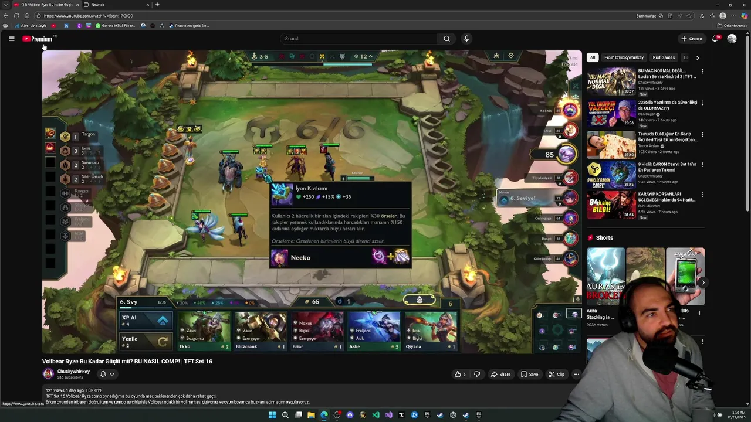The image size is (751, 422).
Task: Share the video
Action: click(x=500, y=374)
